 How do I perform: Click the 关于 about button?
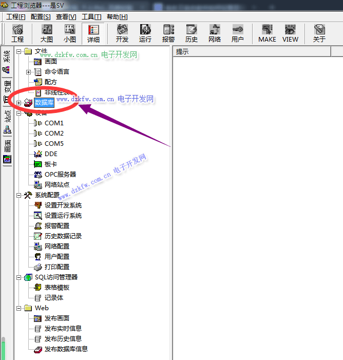(319, 33)
